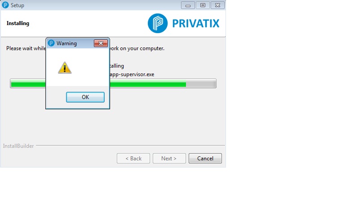Click the green filled part of progress bar
Screen dimensions: 345x215
tap(148, 84)
